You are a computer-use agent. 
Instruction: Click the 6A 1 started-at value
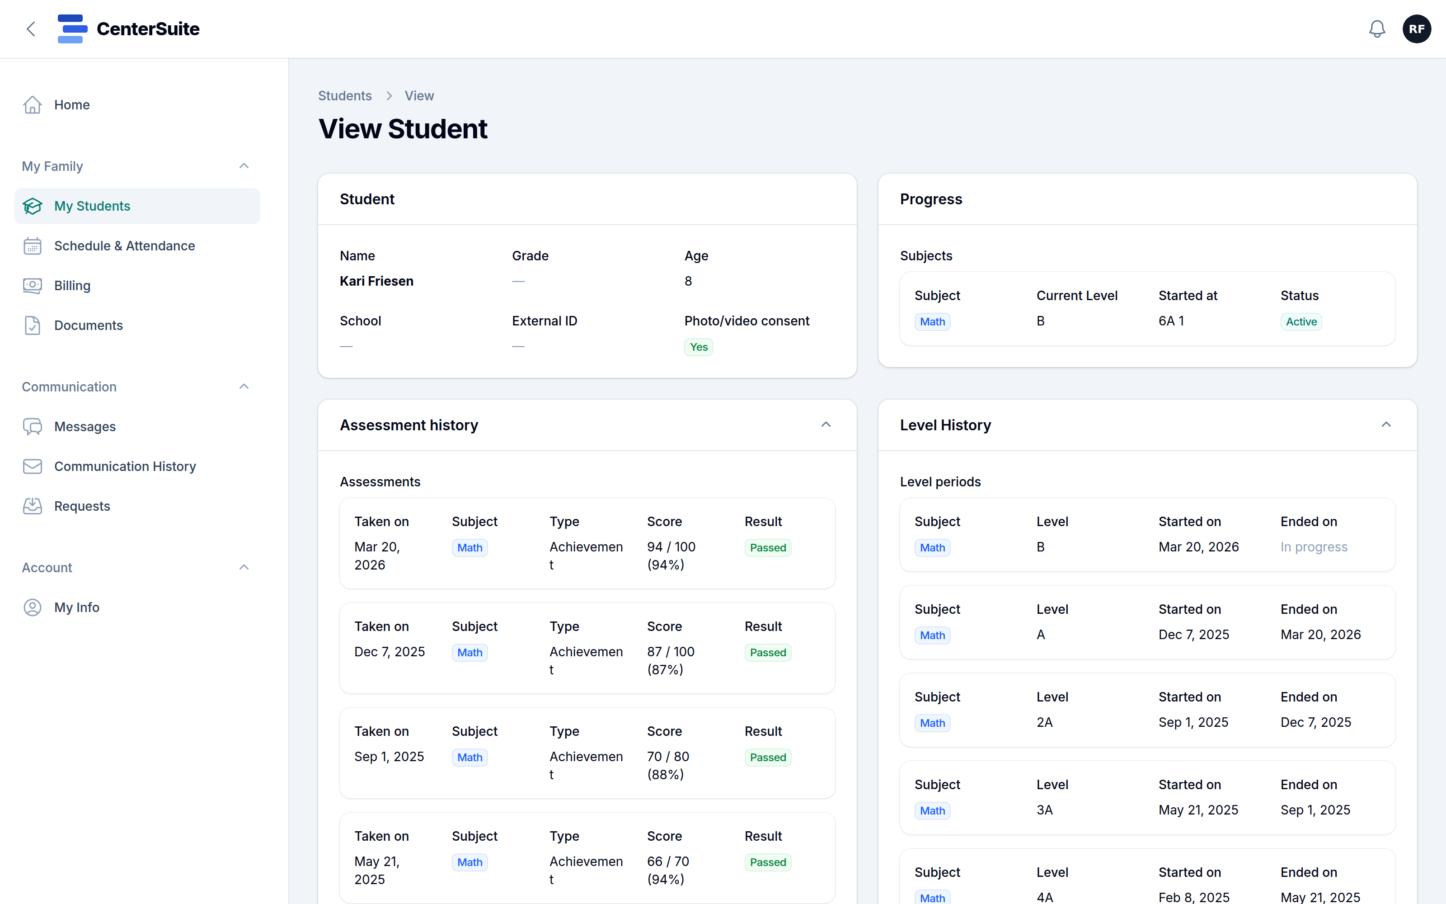1171,321
